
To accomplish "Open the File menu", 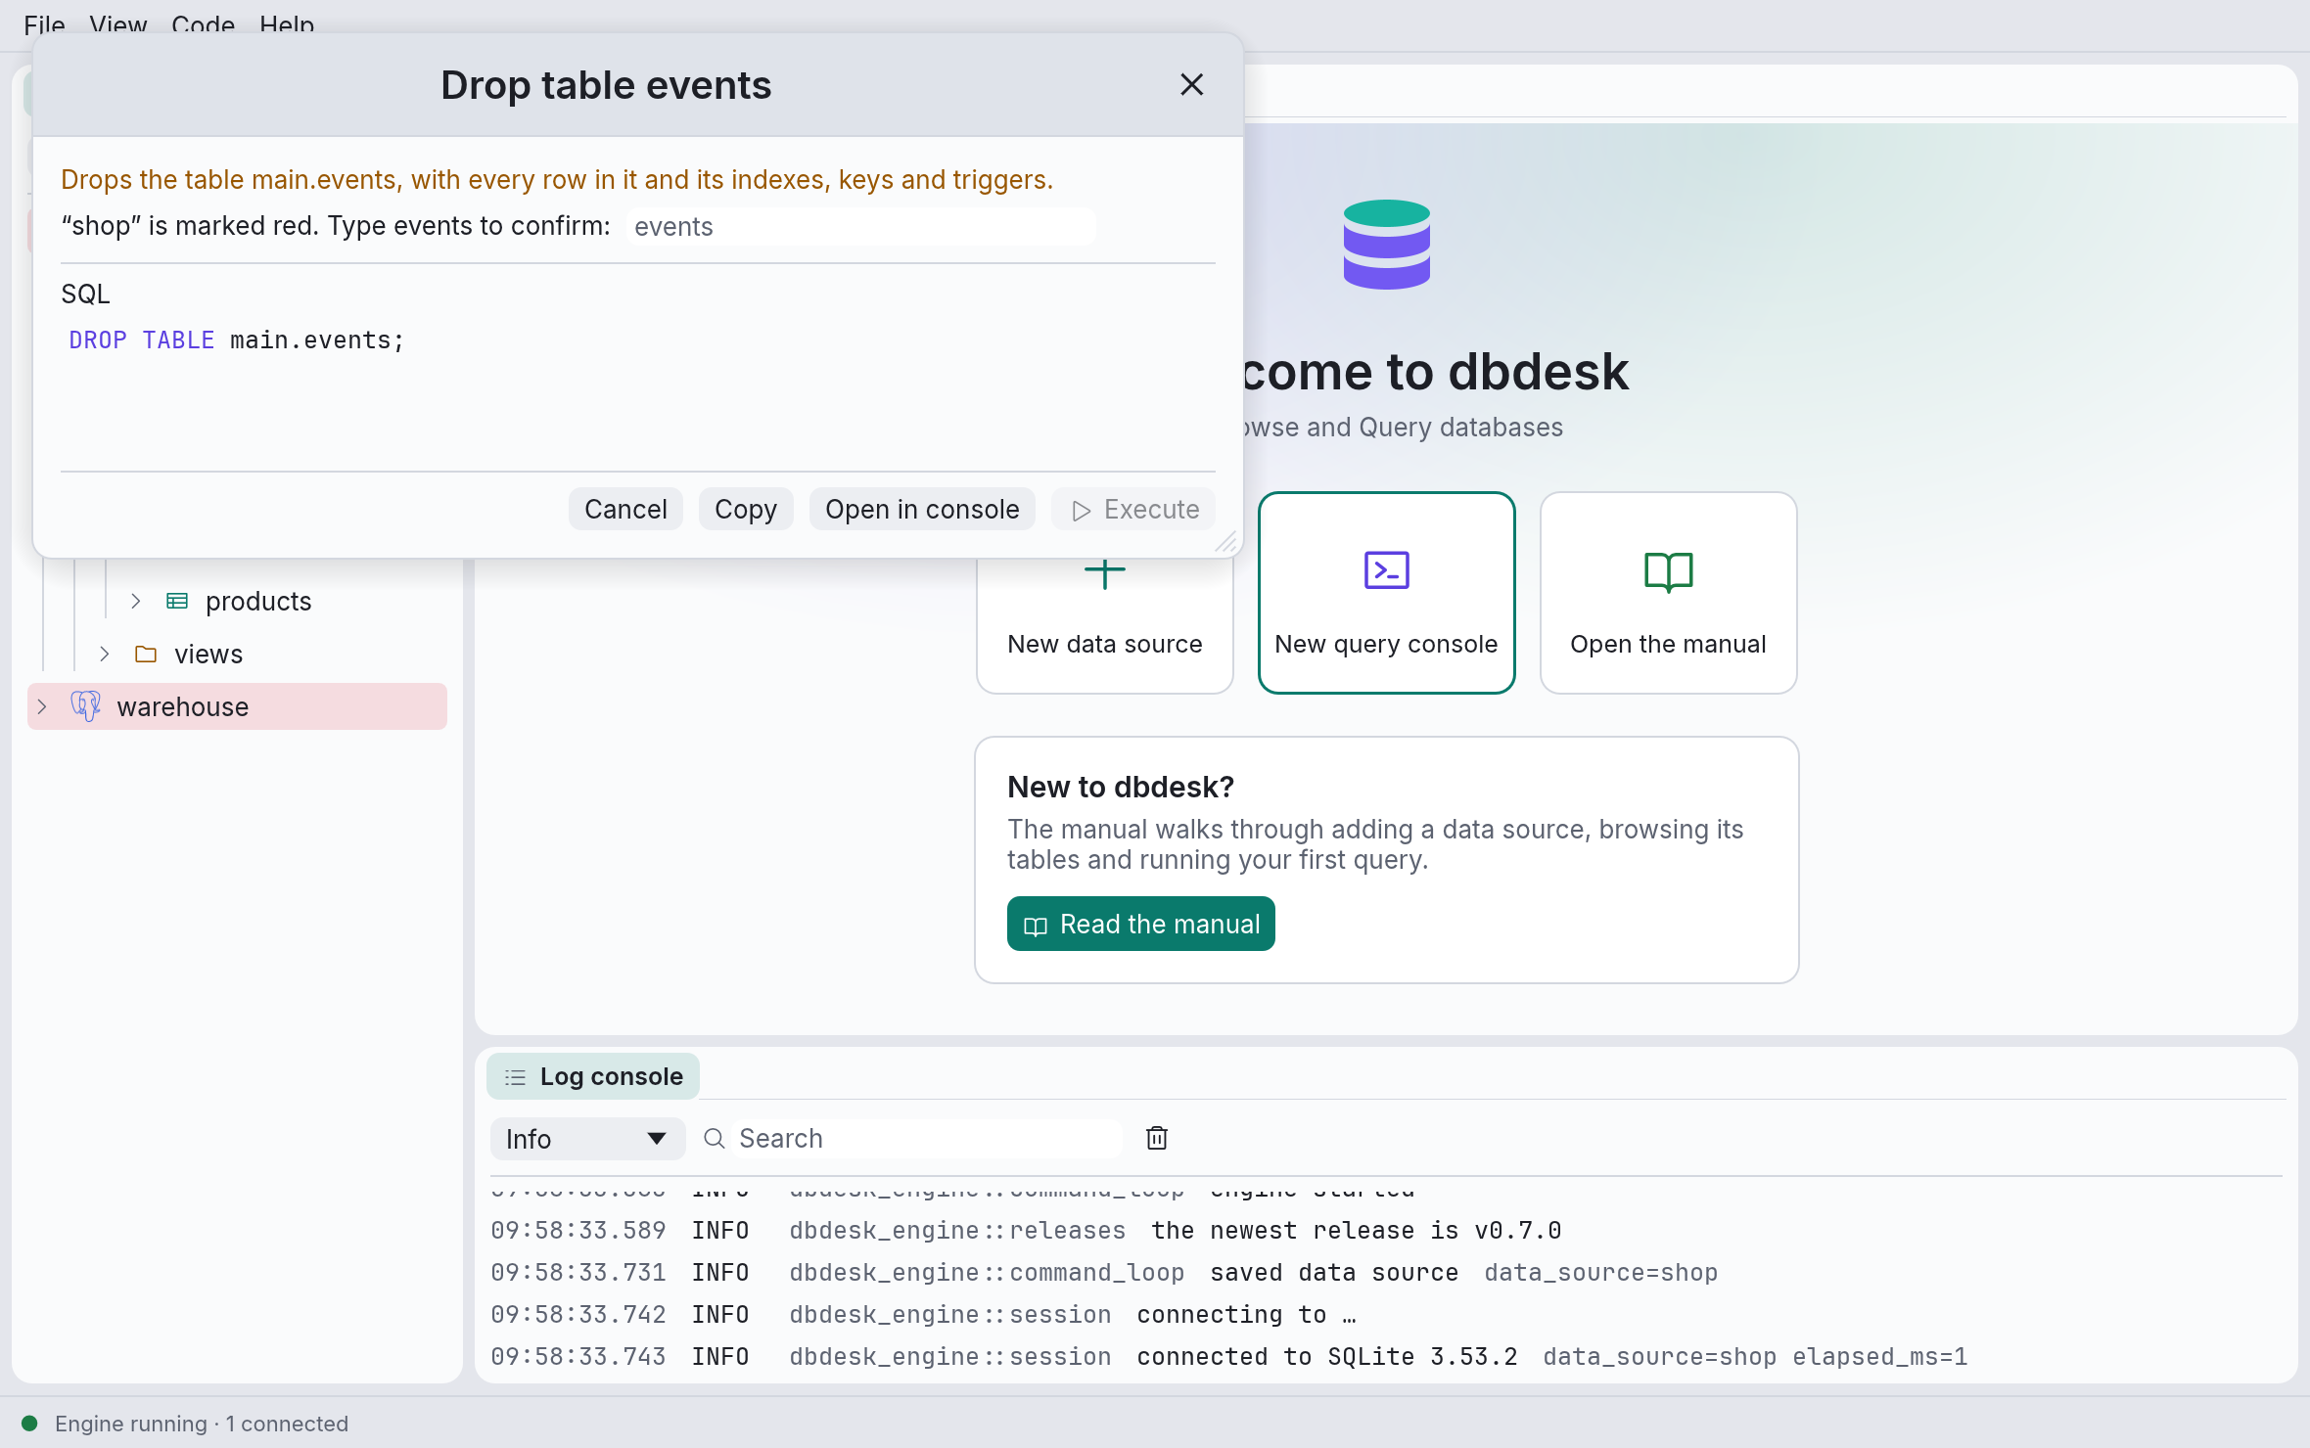I will point(44,24).
